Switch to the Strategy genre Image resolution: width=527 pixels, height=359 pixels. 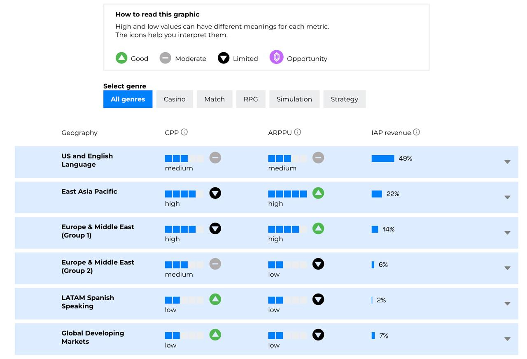click(344, 99)
